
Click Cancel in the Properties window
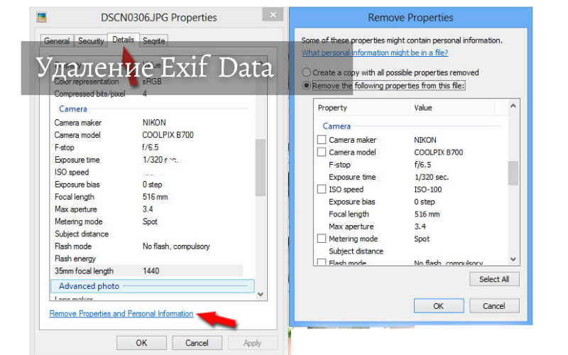(197, 343)
